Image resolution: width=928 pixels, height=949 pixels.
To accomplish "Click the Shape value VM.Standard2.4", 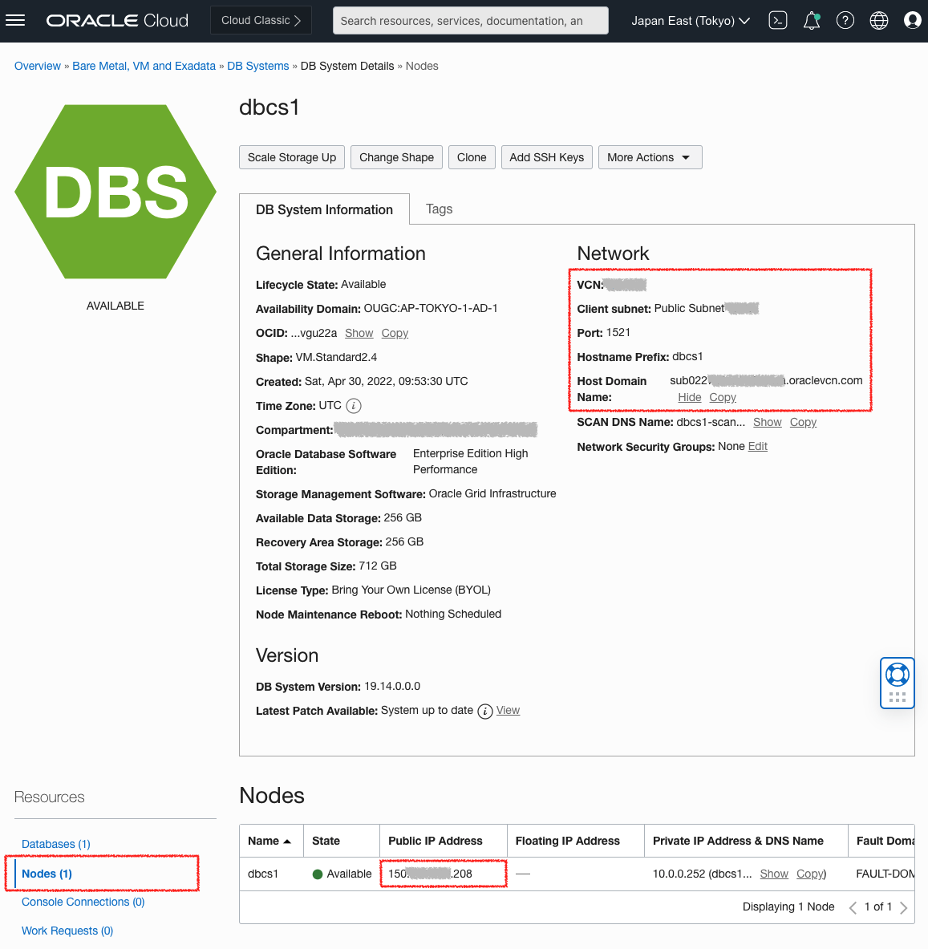I will point(336,358).
